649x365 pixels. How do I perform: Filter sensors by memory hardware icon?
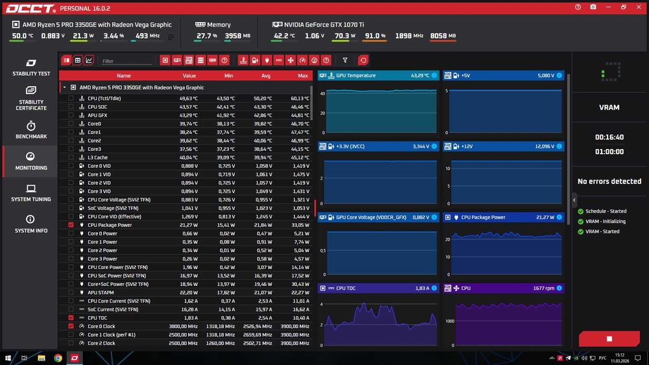(212, 60)
